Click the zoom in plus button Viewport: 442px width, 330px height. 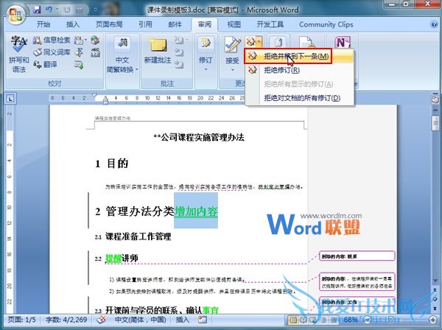(x=433, y=320)
